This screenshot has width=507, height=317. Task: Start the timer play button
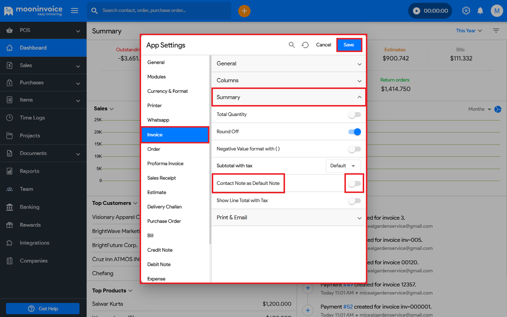click(417, 11)
